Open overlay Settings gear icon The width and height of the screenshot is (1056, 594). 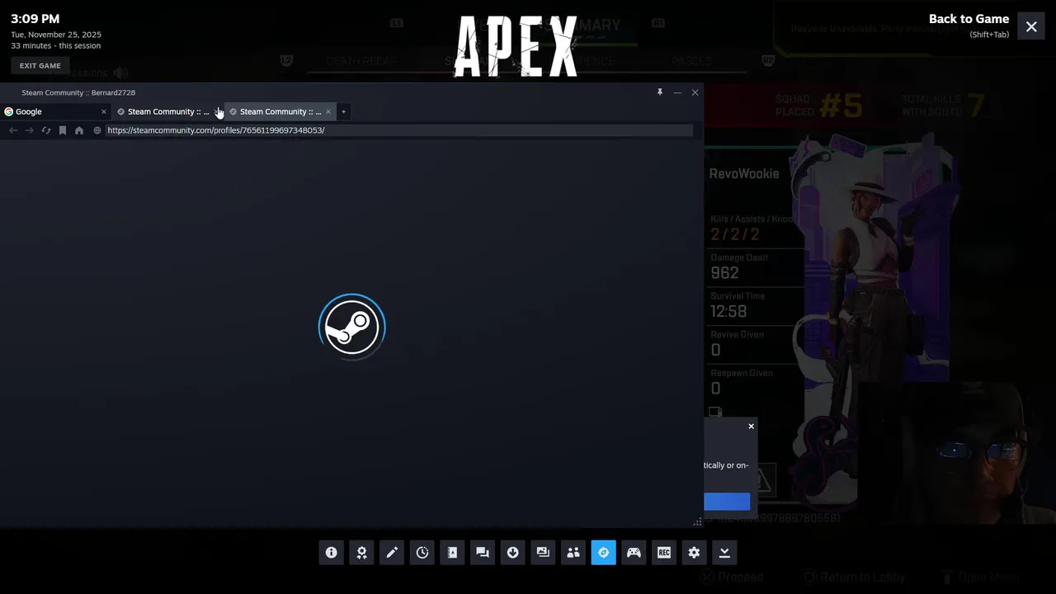694,553
